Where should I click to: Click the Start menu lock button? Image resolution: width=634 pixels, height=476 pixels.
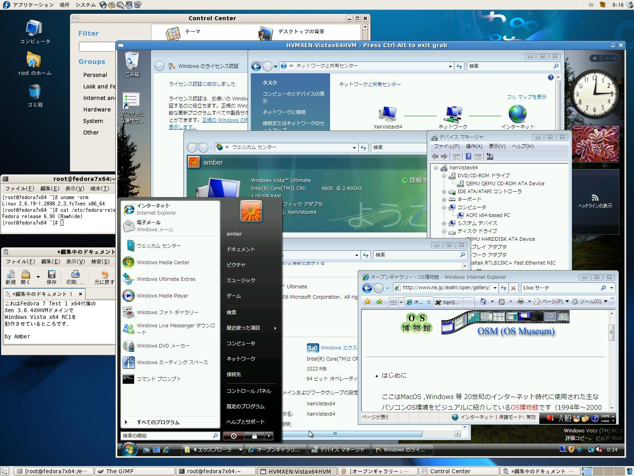tap(254, 436)
